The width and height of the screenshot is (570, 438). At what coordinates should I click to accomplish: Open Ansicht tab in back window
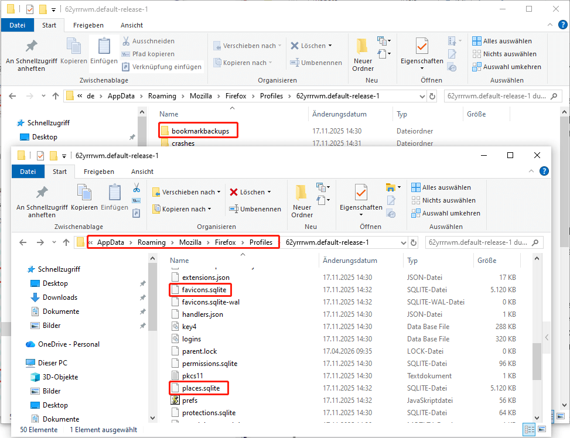132,25
